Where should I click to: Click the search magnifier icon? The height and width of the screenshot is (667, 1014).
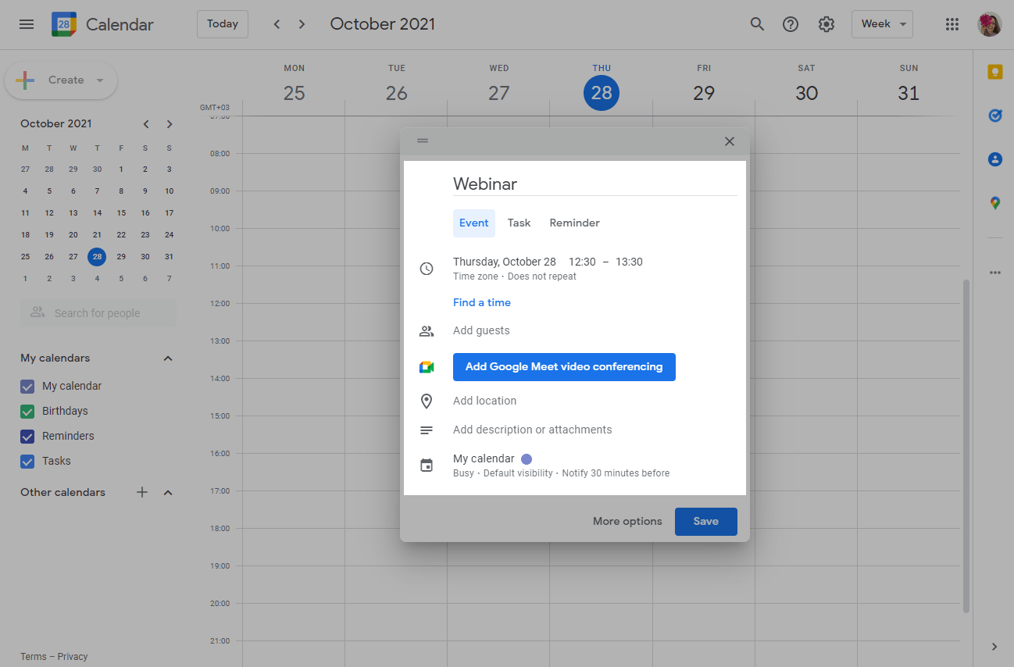tap(756, 24)
